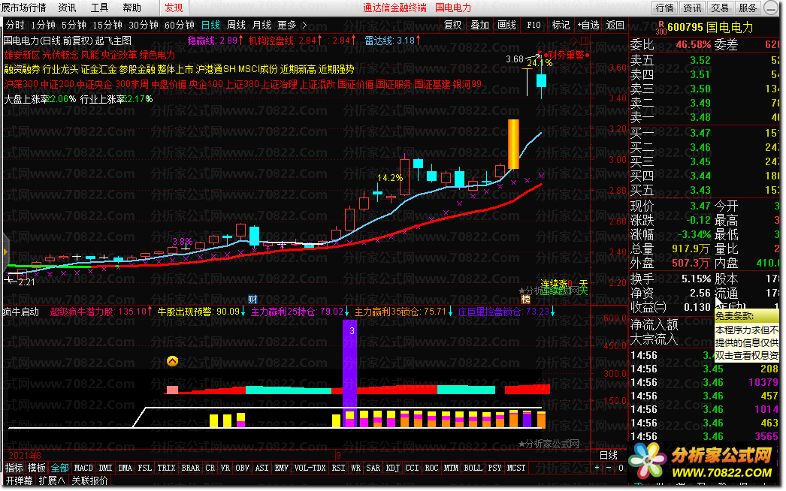Click the 买一 price 3.47
786x491 pixels.
pyautogui.click(x=700, y=133)
